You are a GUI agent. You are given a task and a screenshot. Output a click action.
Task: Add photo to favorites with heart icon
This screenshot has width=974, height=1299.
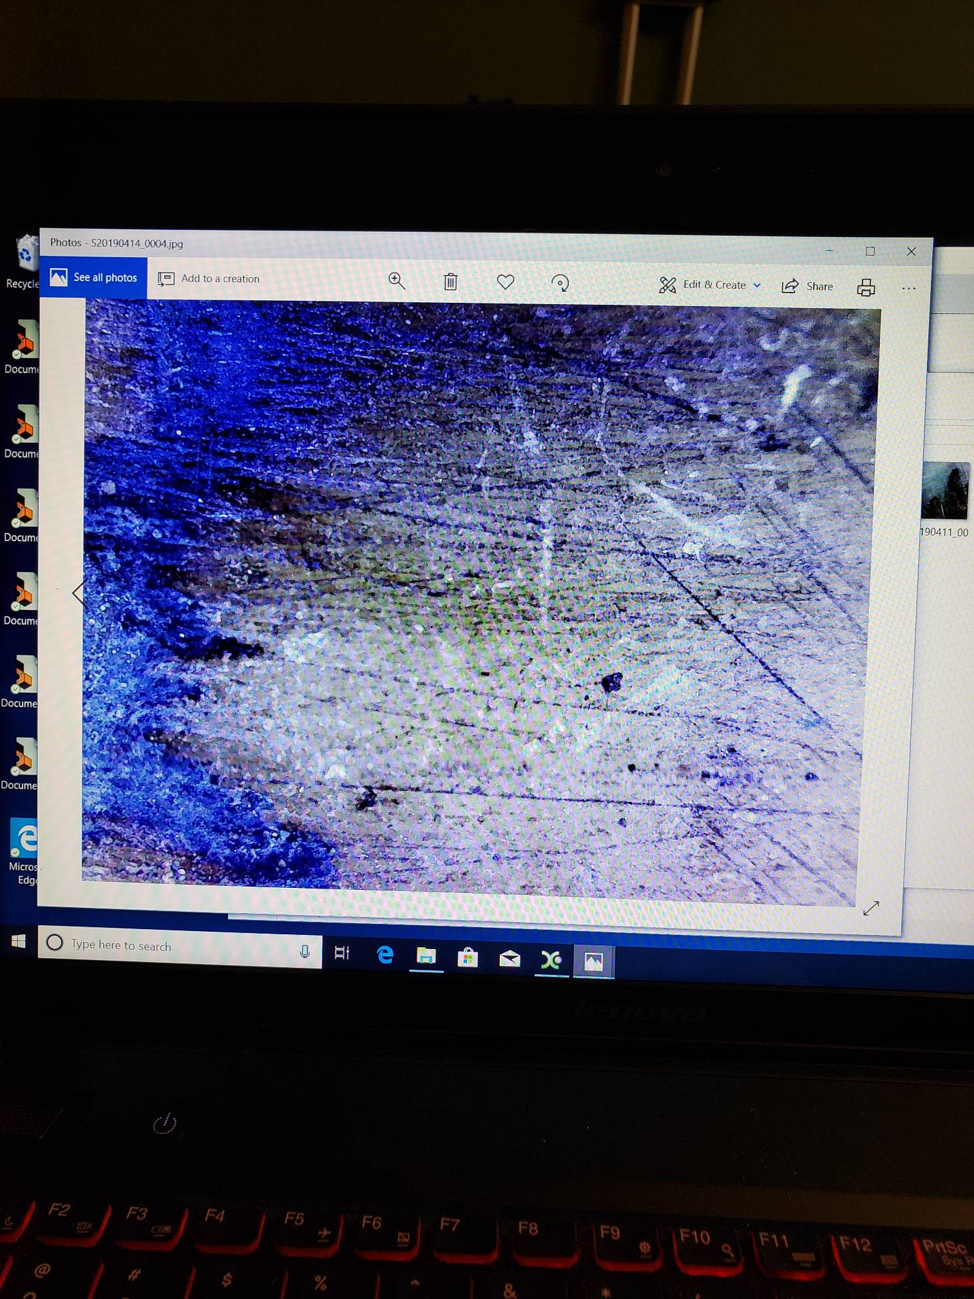point(505,282)
